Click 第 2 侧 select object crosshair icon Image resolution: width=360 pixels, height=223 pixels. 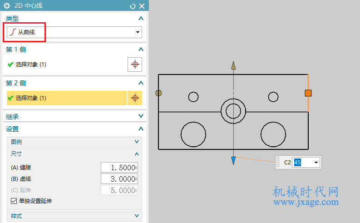[135, 98]
